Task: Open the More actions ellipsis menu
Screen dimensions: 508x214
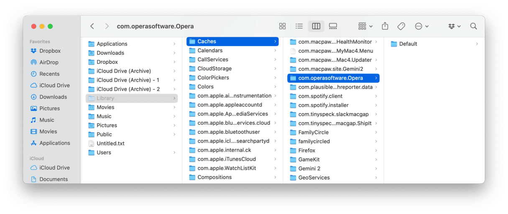Action: click(x=421, y=26)
